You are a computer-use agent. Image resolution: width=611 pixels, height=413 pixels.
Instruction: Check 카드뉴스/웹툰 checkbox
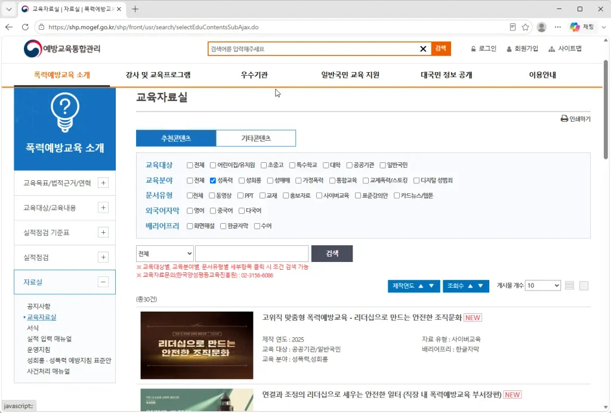397,196
